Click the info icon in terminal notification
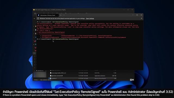Image resolution: width=174 pixels, height=98 pixels. [38, 19]
